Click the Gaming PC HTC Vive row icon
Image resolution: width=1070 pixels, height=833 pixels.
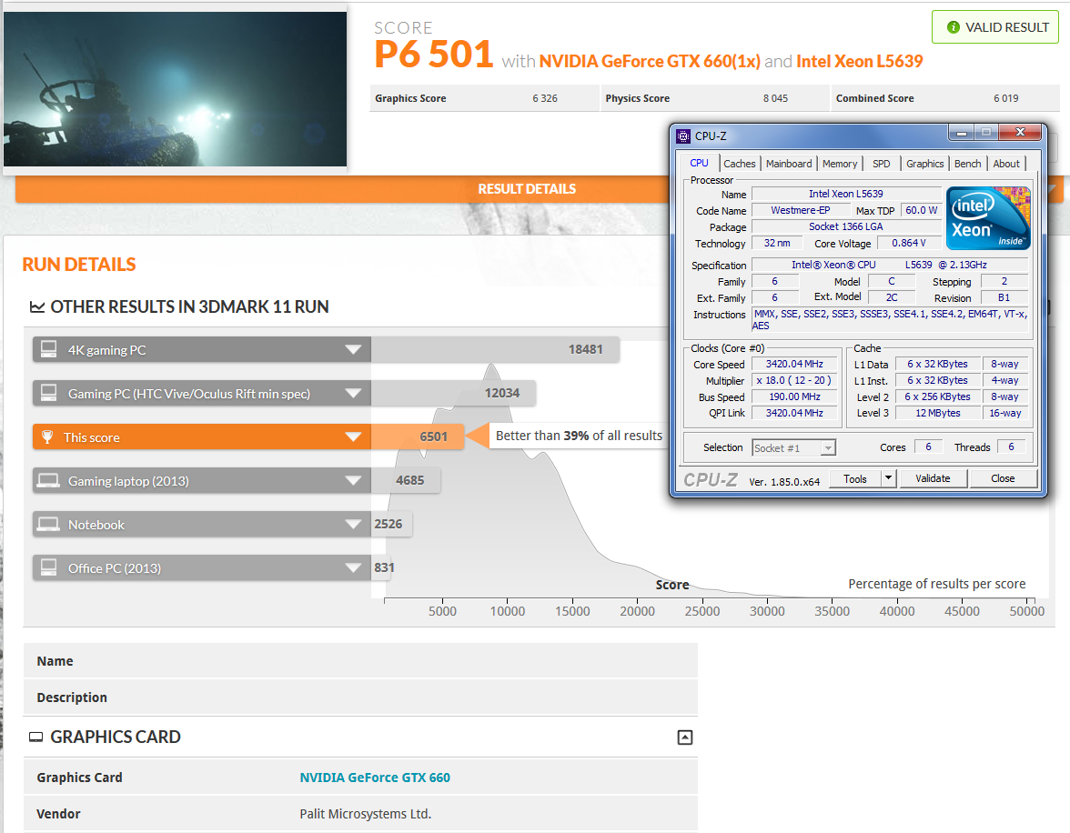[x=48, y=393]
